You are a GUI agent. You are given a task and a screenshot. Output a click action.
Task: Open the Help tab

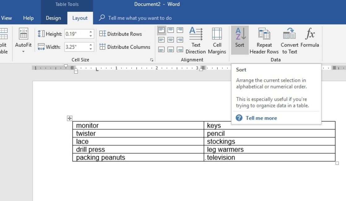click(x=28, y=18)
